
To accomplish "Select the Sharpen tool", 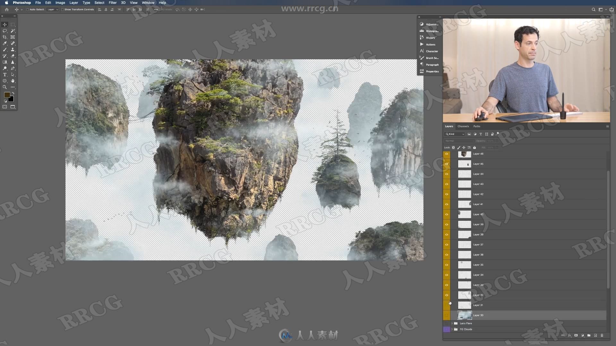I will (x=13, y=62).
